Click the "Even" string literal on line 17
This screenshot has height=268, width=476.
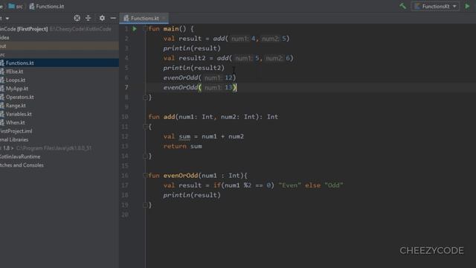289,185
